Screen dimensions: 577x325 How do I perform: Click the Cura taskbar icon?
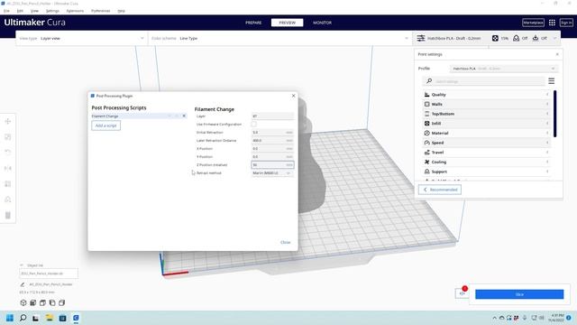coord(76,318)
